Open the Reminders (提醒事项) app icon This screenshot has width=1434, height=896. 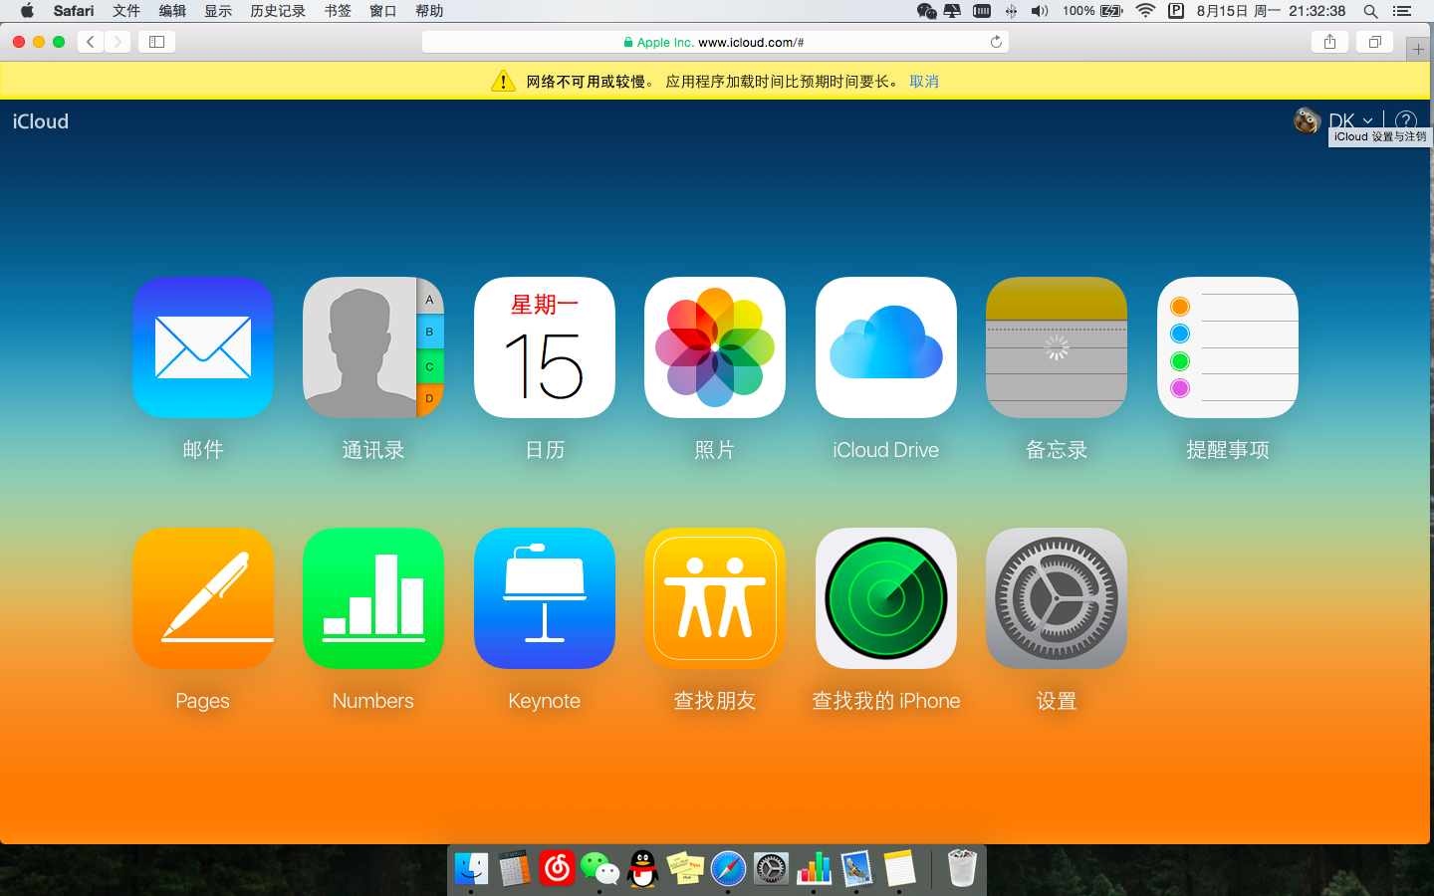pyautogui.click(x=1228, y=347)
